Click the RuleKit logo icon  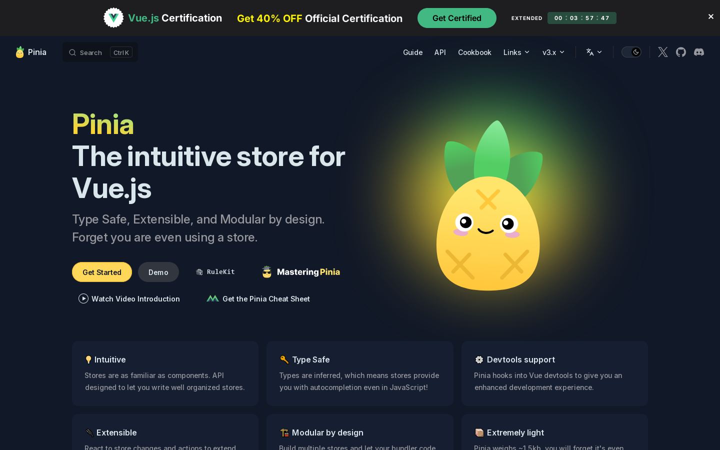pyautogui.click(x=199, y=272)
